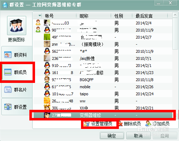This screenshot has width=179, height=141.
Task: Select member /aiq妖憶
Action: (x=103, y=58)
